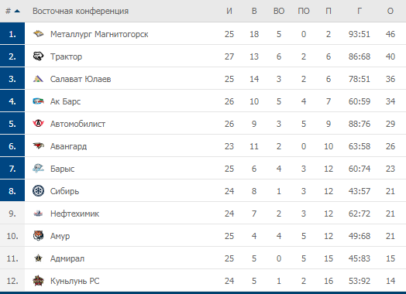The height and width of the screenshot is (294, 406).
Task: Sort table by О points column
Action: [391, 11]
